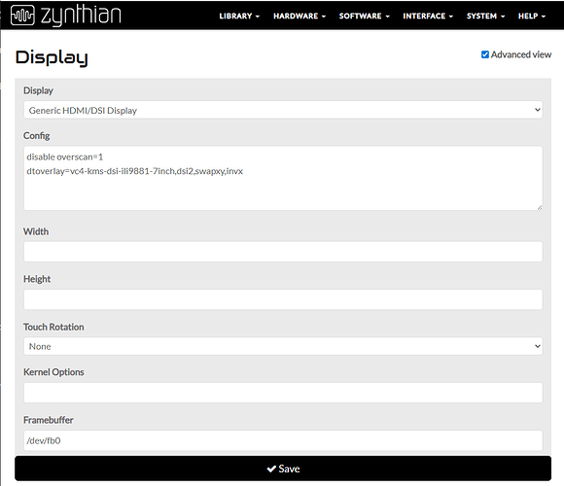The image size is (564, 486).
Task: Click the Height field label
Action: click(x=37, y=279)
